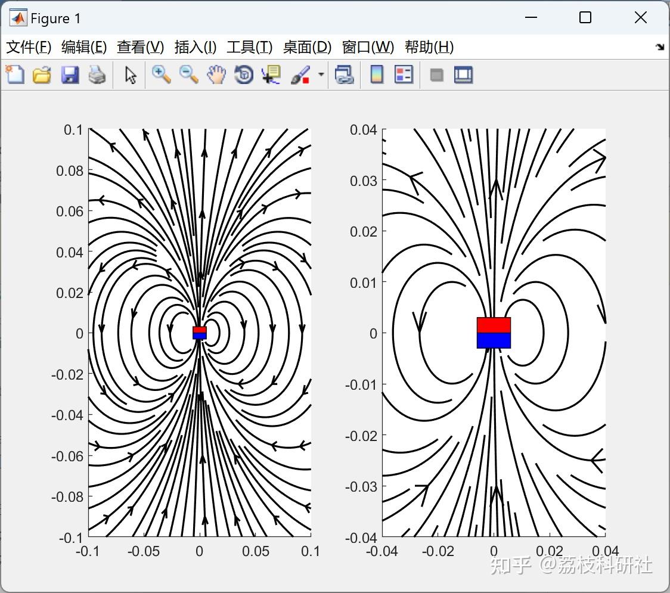Open the 插入(I) menu
The height and width of the screenshot is (593, 670).
tap(195, 47)
